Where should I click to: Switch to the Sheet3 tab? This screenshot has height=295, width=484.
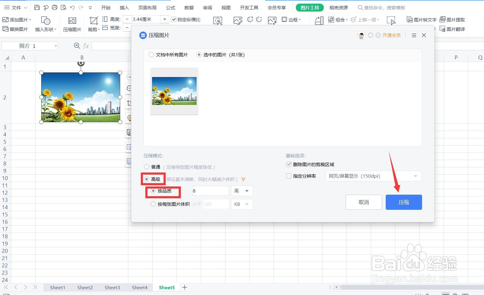click(112, 287)
